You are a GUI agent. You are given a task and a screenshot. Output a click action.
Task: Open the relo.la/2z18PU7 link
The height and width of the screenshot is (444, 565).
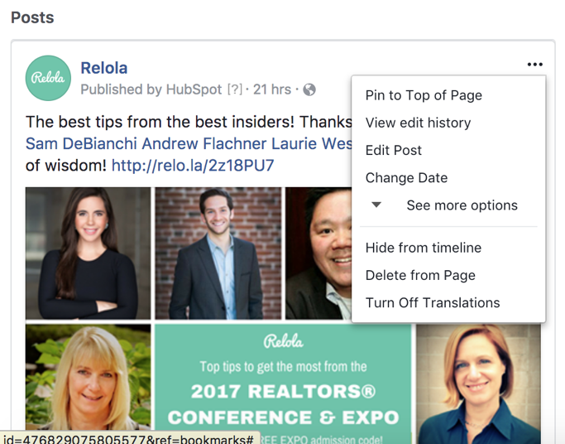pos(193,166)
